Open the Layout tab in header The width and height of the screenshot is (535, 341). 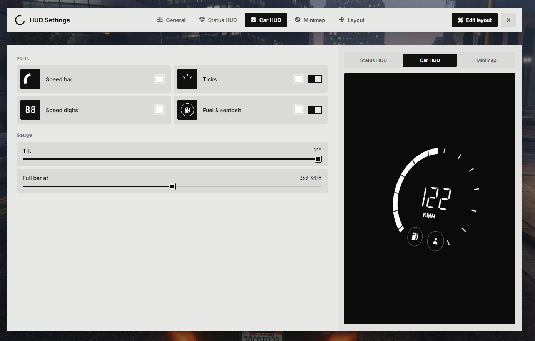(352, 20)
